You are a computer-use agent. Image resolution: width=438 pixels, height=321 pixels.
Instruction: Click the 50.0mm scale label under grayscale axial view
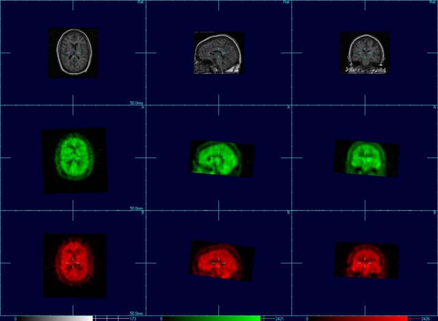tap(136, 103)
